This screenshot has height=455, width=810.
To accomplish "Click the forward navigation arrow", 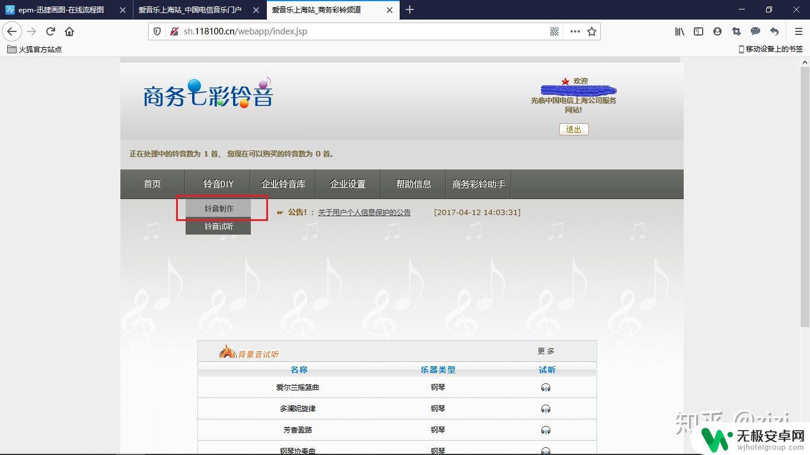I will tap(31, 31).
